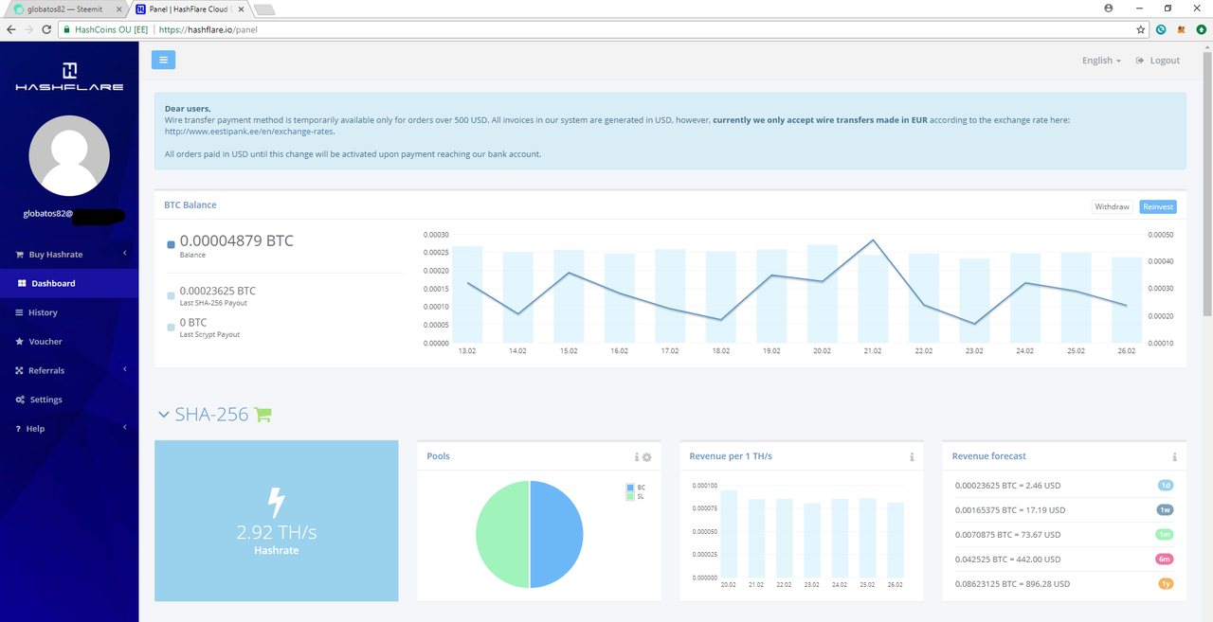Expand the Buy Hashrate submenu chevron
The image size is (1213, 622).
pos(125,254)
